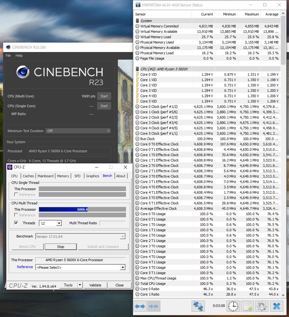This screenshot has height=317, width=289.
Task: Click the CPU-Z Validate button
Action: (x=95, y=285)
